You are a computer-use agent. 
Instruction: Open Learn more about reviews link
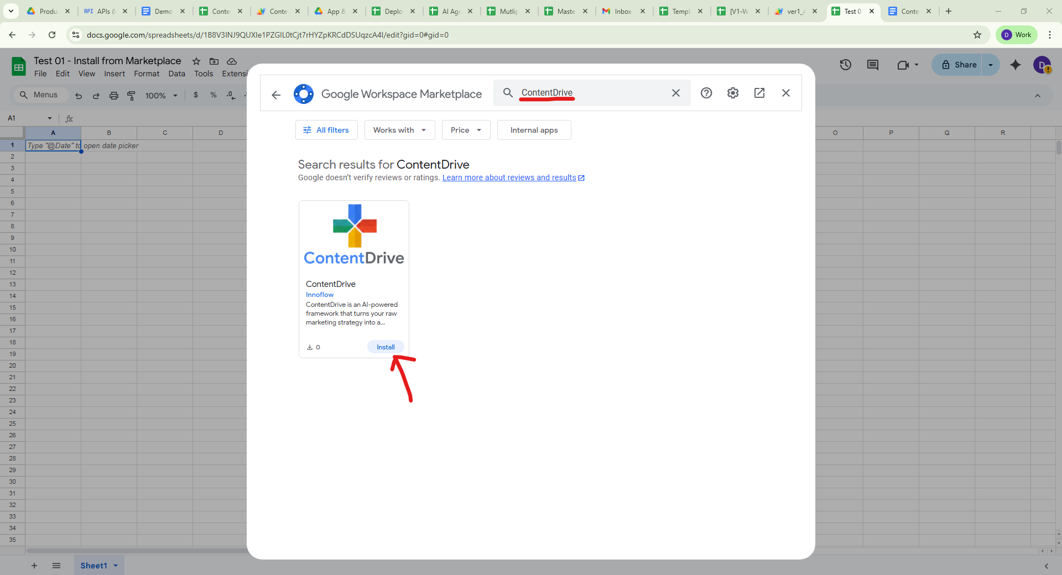point(513,177)
